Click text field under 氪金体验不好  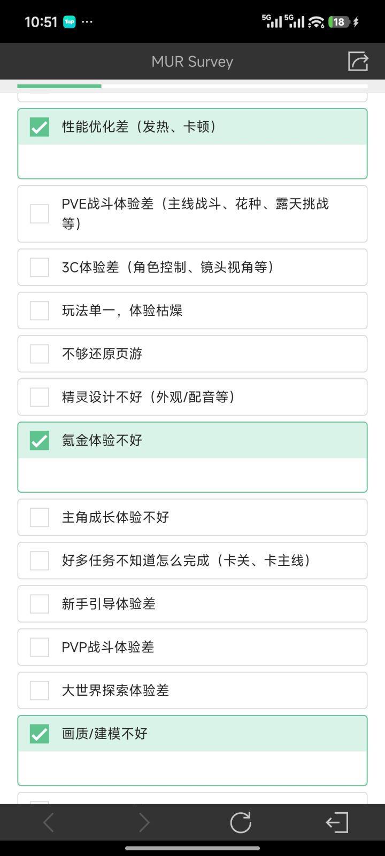coord(192,474)
